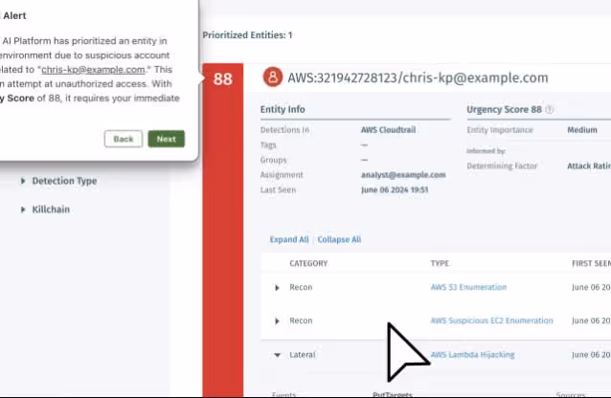The height and width of the screenshot is (398, 611).
Task: Click the TYPE column header
Action: click(x=440, y=264)
